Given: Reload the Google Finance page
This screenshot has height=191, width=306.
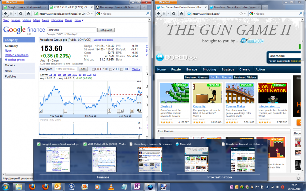Looking at the screenshot, I should click(21, 14).
